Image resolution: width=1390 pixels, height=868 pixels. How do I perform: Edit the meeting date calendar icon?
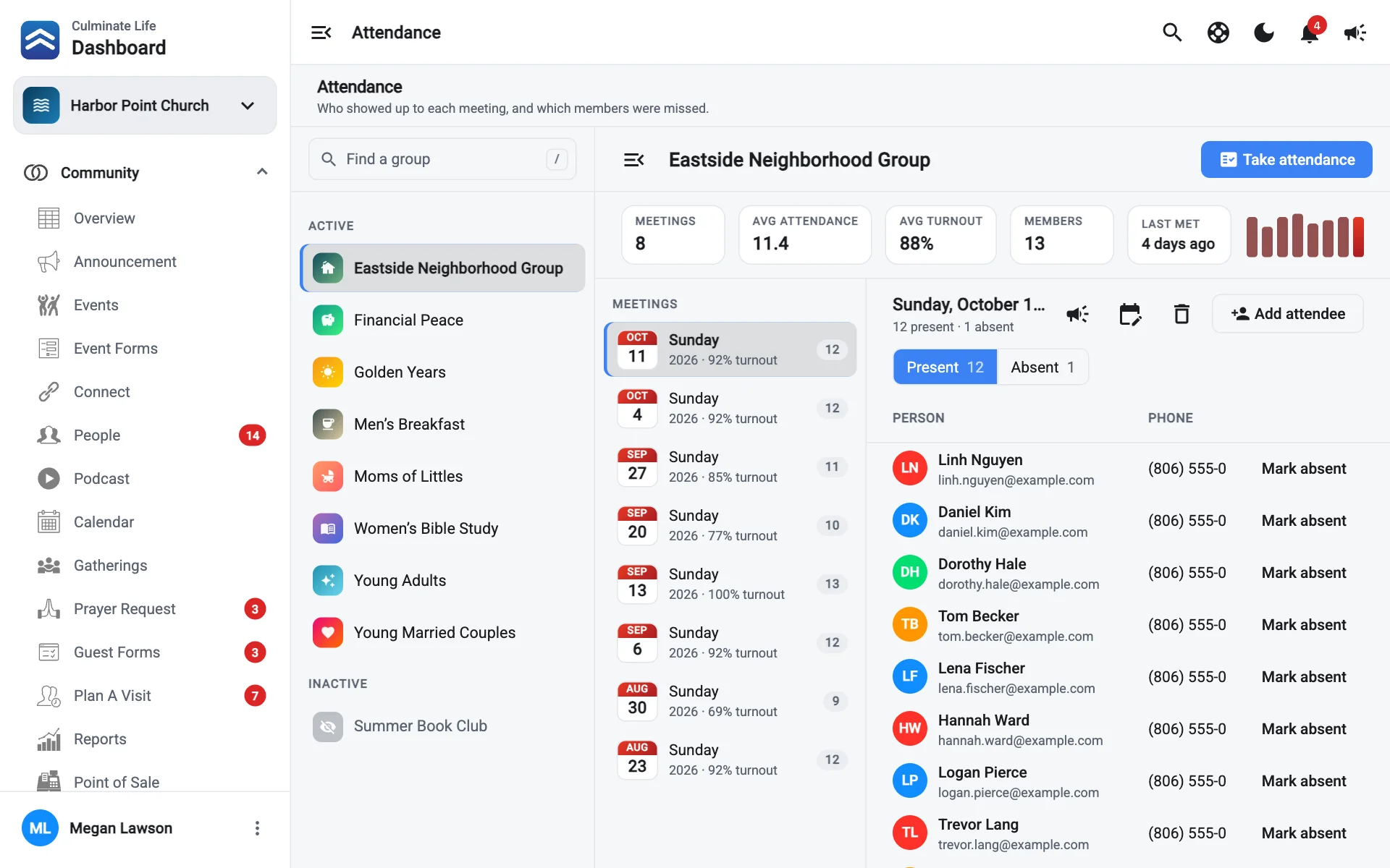(x=1129, y=314)
